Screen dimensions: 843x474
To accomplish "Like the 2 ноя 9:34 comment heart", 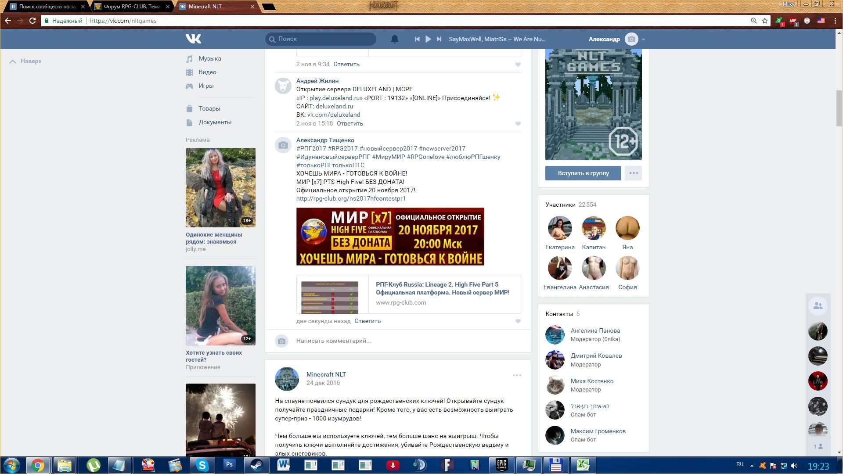I will [x=518, y=65].
